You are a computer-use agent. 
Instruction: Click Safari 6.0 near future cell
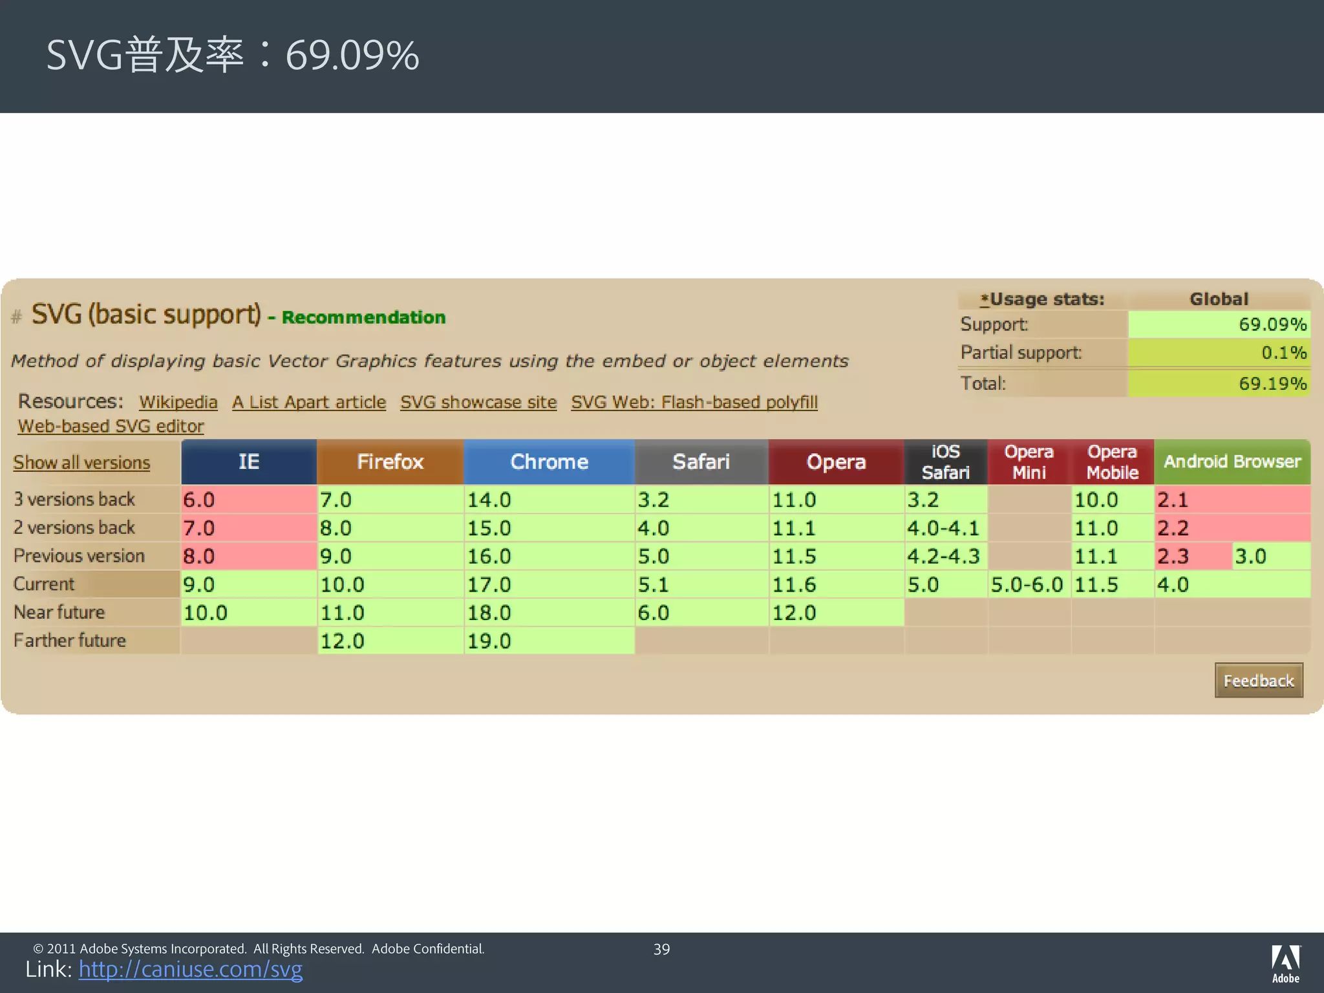[x=701, y=612]
